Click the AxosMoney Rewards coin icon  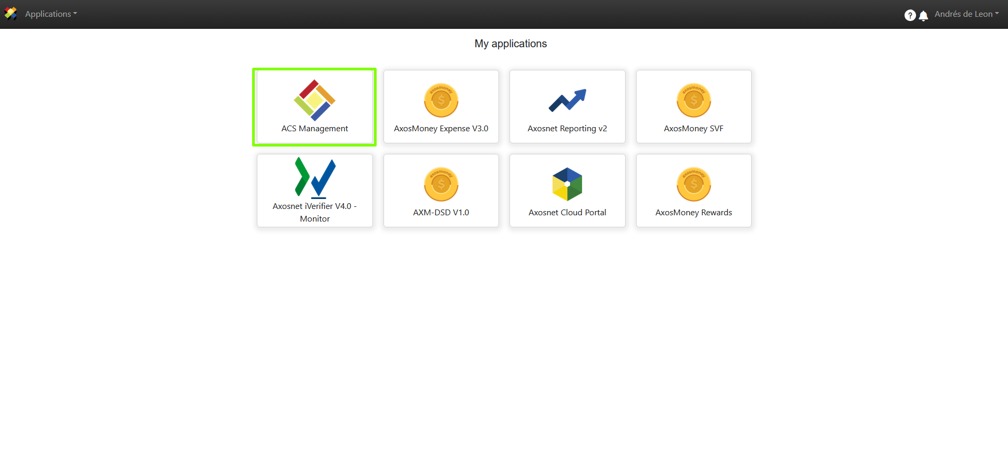(x=693, y=184)
